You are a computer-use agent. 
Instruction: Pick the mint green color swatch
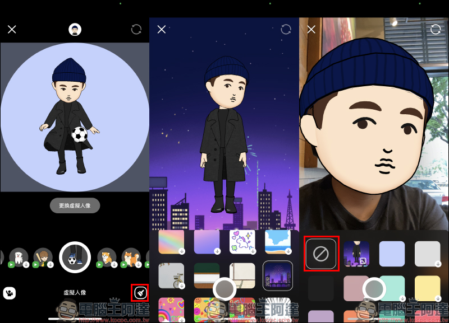(393, 288)
